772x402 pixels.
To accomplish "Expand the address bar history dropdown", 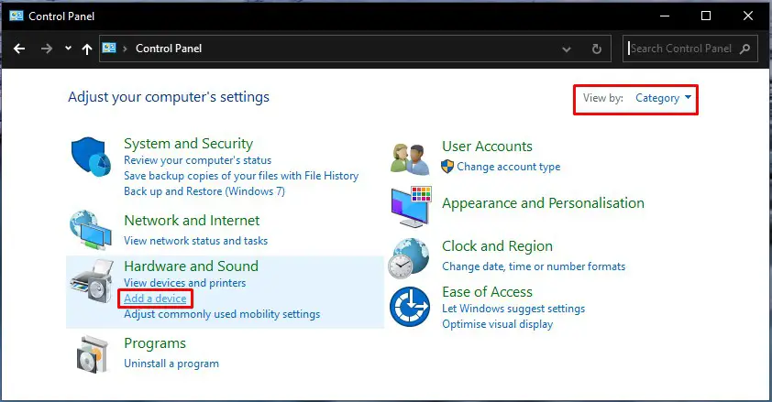I will (567, 49).
